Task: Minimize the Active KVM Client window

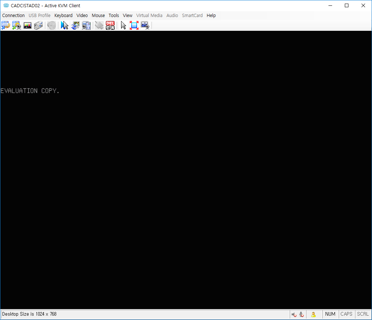Action: pyautogui.click(x=330, y=5)
